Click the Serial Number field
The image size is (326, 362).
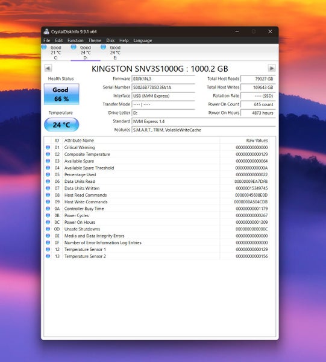[x=163, y=87]
